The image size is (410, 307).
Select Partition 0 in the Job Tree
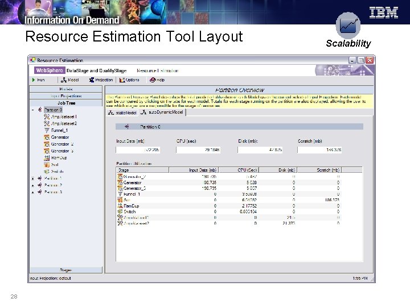[x=53, y=110]
